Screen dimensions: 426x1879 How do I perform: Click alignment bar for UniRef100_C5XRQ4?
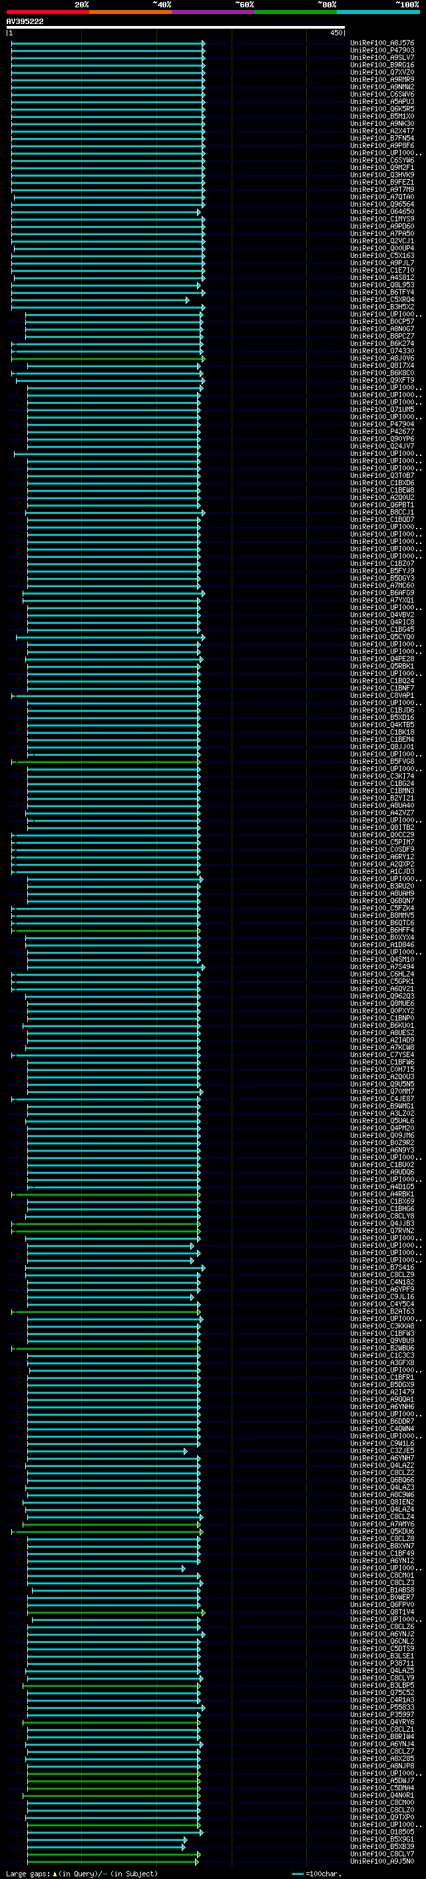(x=100, y=300)
